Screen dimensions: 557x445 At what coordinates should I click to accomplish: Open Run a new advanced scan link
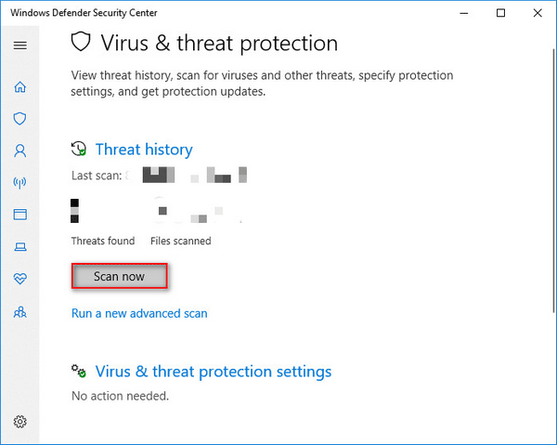tap(139, 313)
